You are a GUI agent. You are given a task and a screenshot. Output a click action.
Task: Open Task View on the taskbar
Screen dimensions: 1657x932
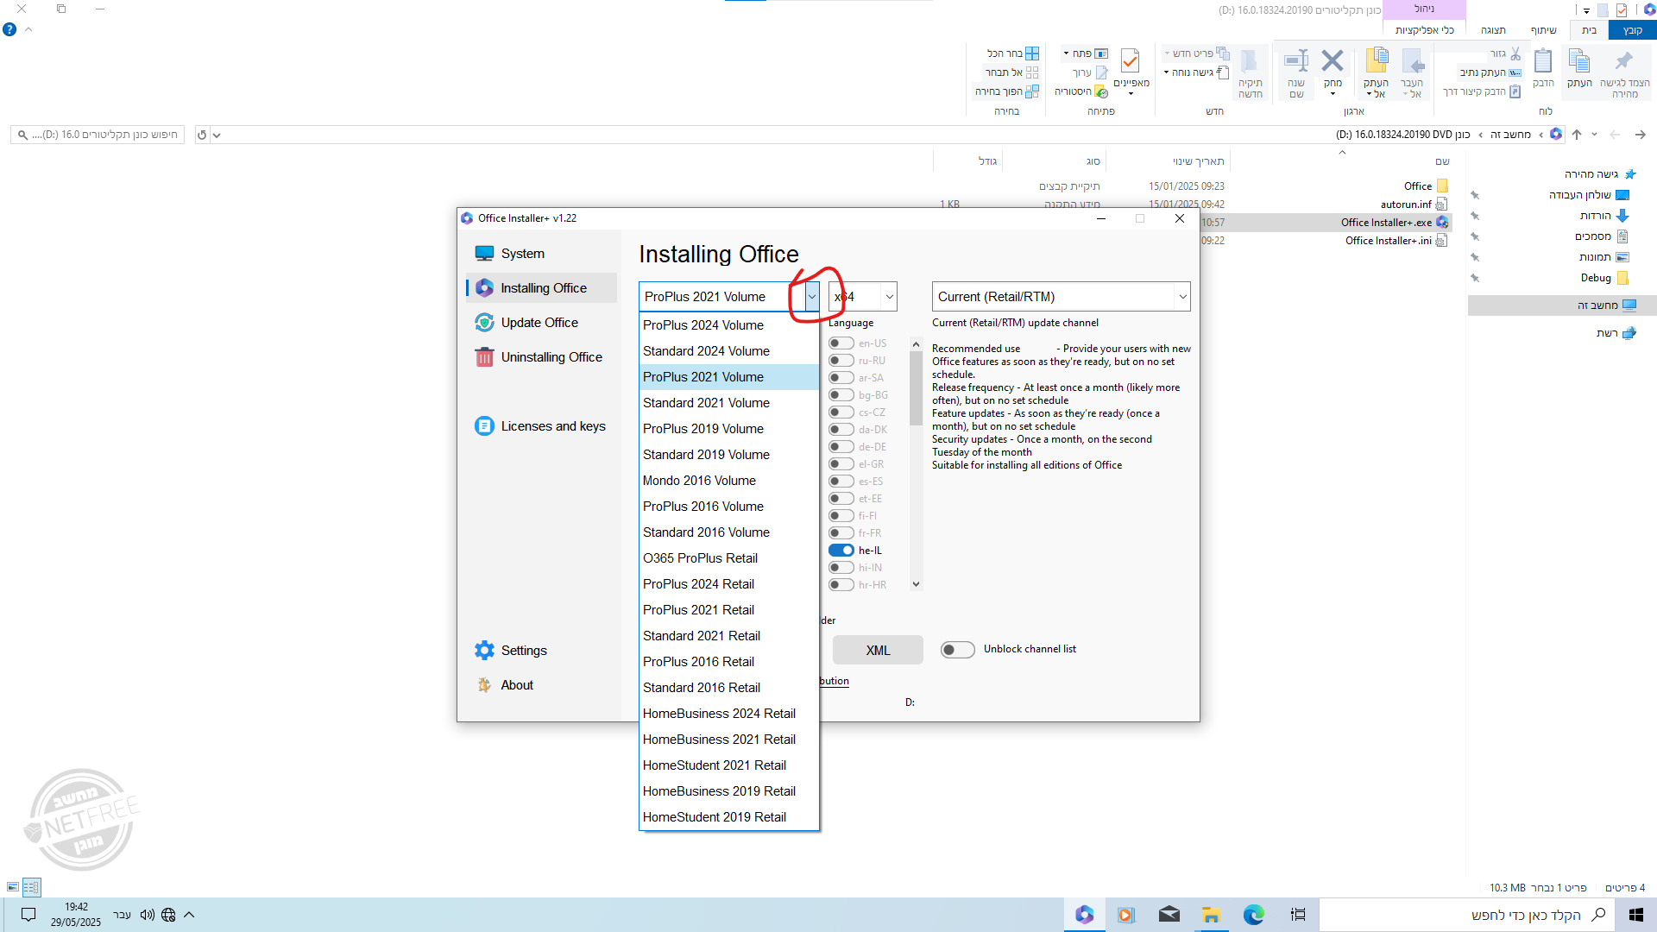(1297, 915)
